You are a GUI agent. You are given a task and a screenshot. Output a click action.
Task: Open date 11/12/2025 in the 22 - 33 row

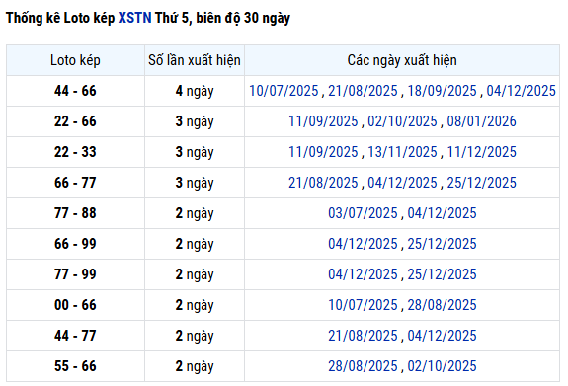[x=481, y=152]
